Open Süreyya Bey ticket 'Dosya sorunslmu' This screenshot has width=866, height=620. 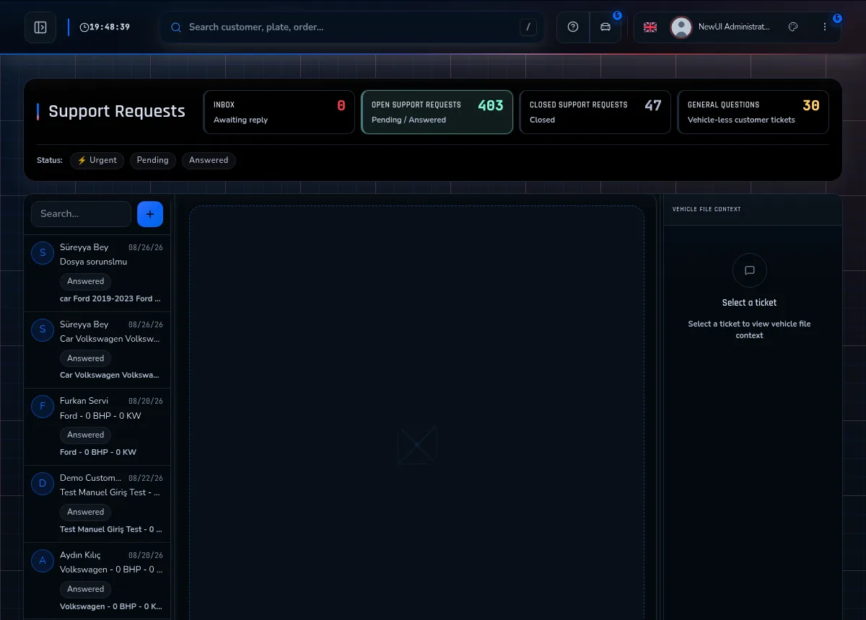97,273
